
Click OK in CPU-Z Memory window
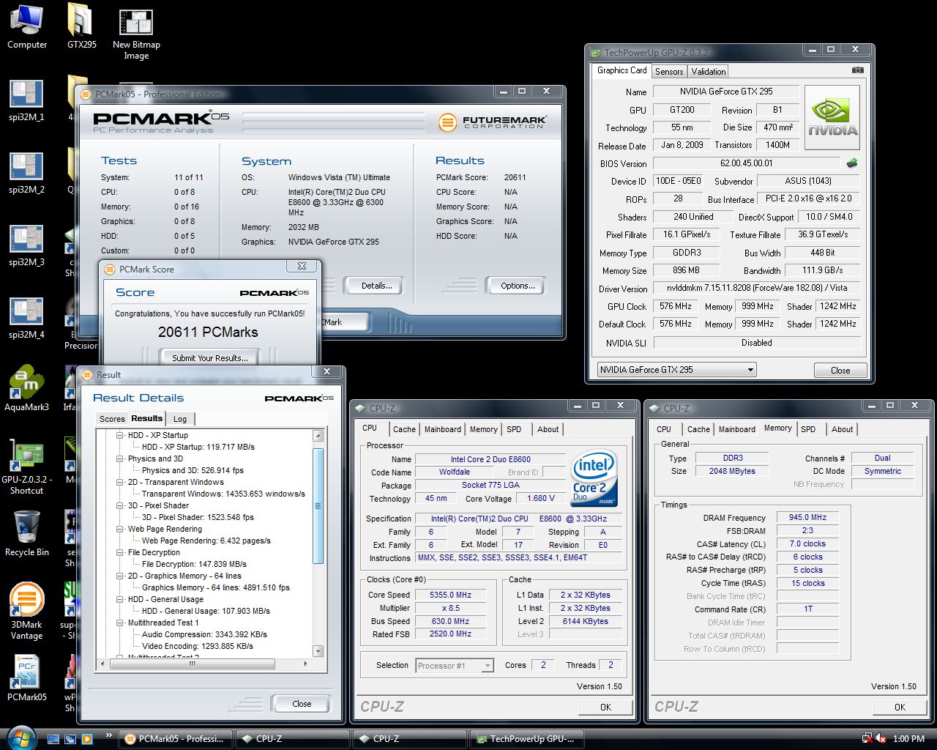(900, 707)
